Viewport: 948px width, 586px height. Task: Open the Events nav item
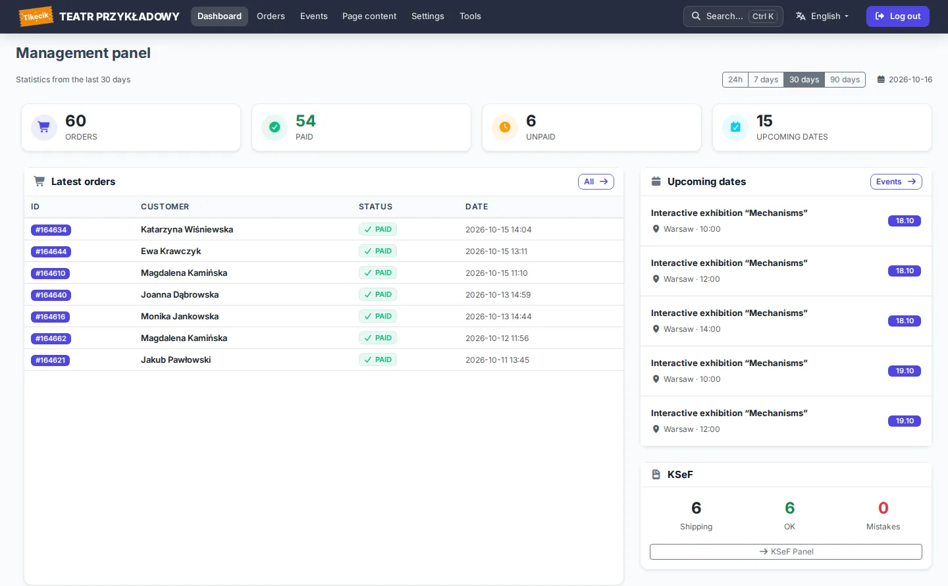click(x=313, y=16)
